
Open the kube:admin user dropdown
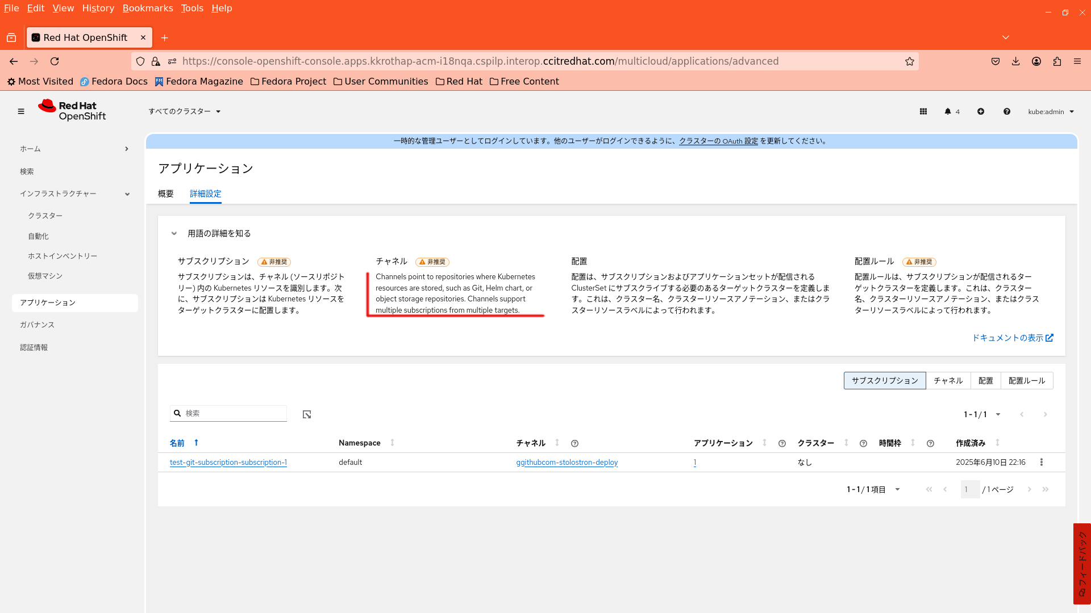click(x=1051, y=112)
